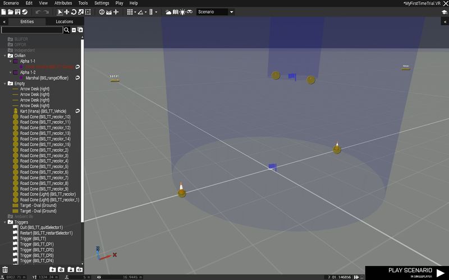The image size is (449, 280).
Task: Click the Save scenario disk icon
Action: point(17,12)
